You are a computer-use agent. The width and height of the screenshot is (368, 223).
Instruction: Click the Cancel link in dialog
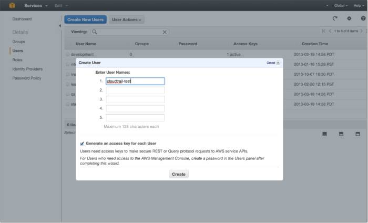[270, 63]
